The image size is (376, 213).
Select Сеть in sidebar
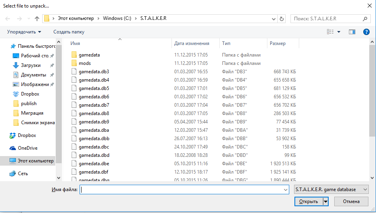19,174
